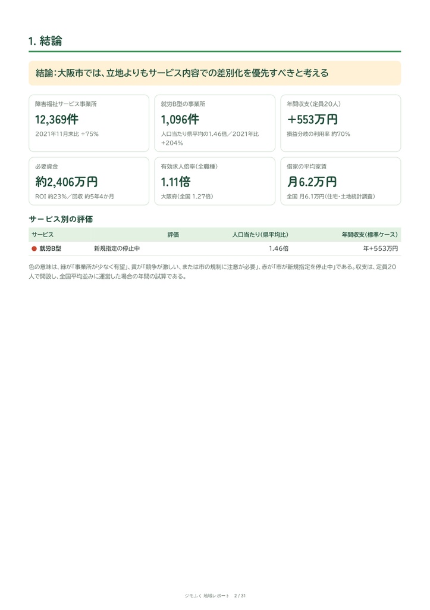Click the 'サービス' table column header
430x610 pixels.
pos(43,235)
